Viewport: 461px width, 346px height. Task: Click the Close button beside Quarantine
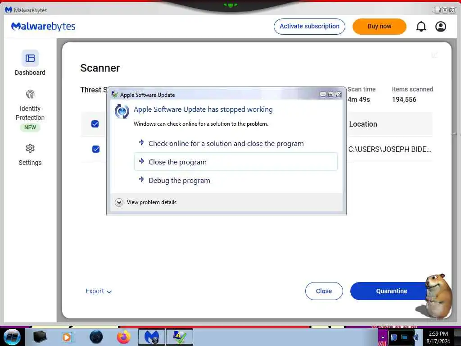tap(324, 291)
